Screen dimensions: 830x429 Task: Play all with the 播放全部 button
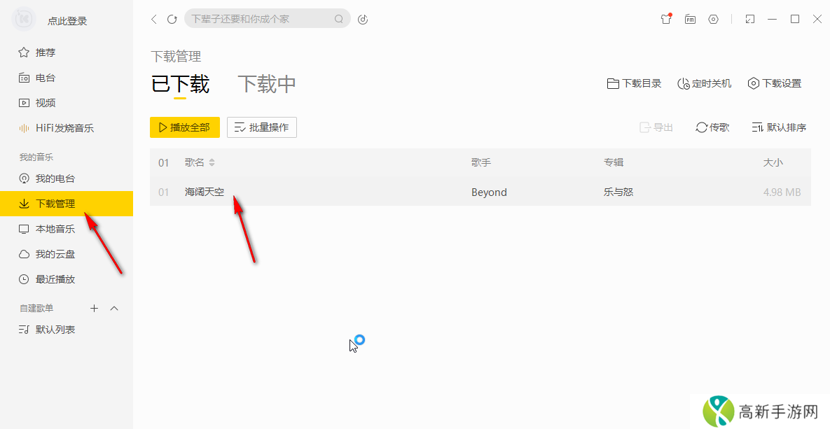click(x=184, y=127)
